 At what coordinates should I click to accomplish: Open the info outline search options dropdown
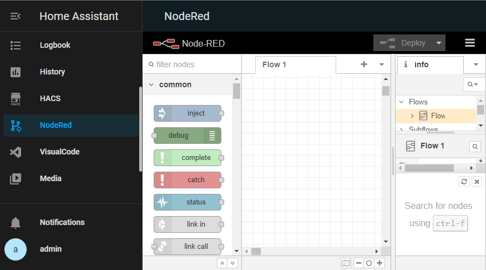(473, 84)
